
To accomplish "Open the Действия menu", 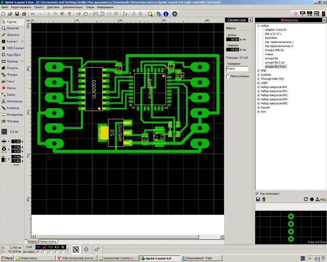I will click(53, 7).
